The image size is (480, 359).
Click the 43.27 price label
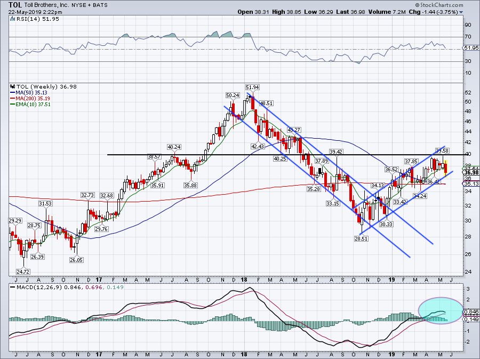click(293, 130)
